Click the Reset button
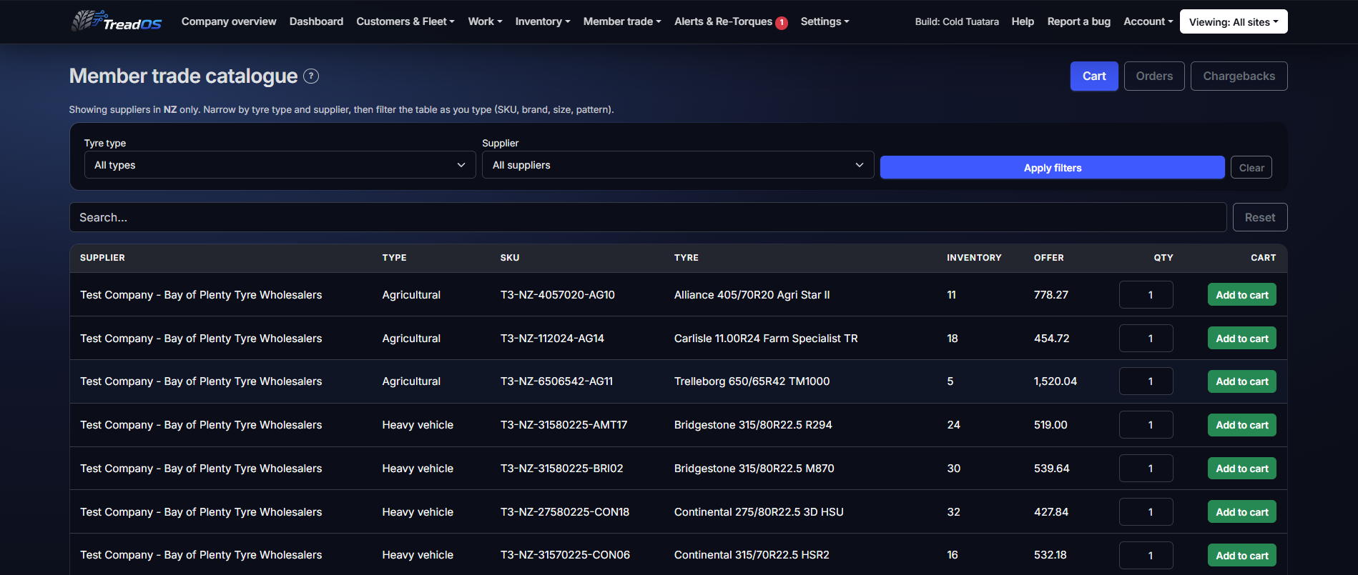 [x=1260, y=217]
